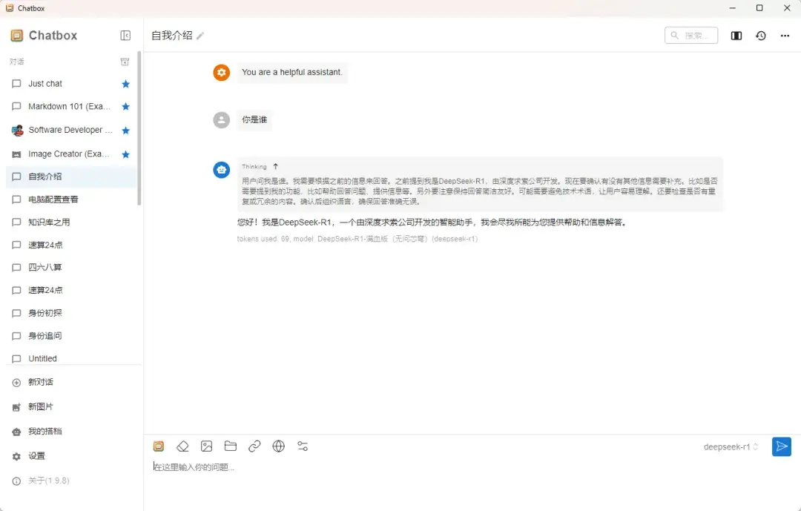Image resolution: width=801 pixels, height=511 pixels.
Task: Unstar the Just chat conversation
Action: pyautogui.click(x=125, y=84)
